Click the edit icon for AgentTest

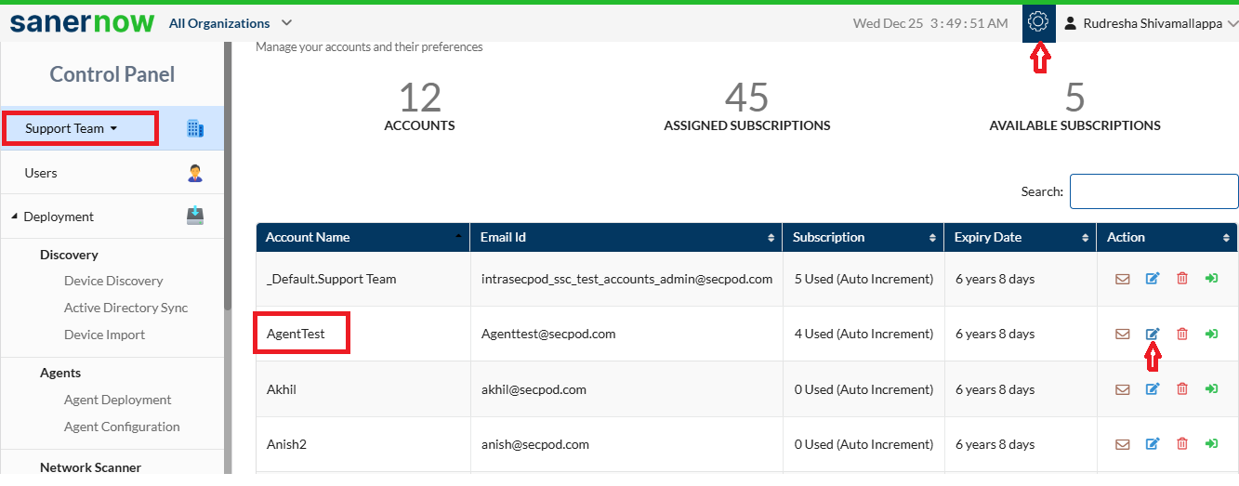(1153, 334)
